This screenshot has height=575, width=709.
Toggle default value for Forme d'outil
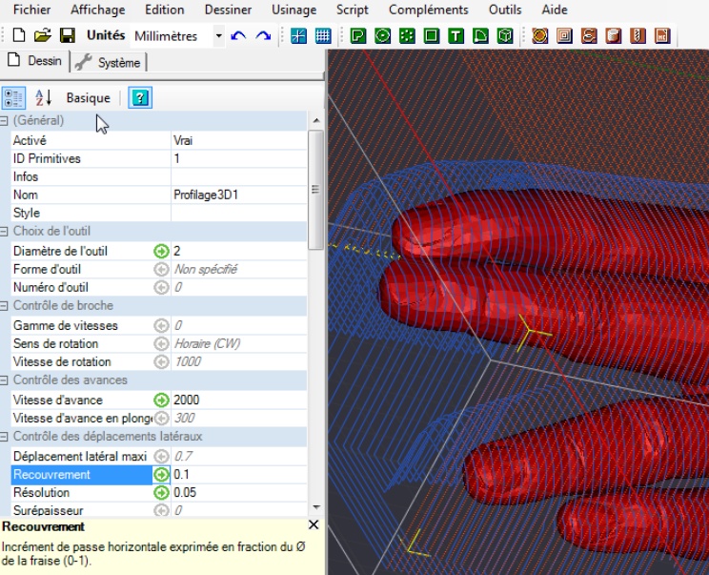(161, 269)
